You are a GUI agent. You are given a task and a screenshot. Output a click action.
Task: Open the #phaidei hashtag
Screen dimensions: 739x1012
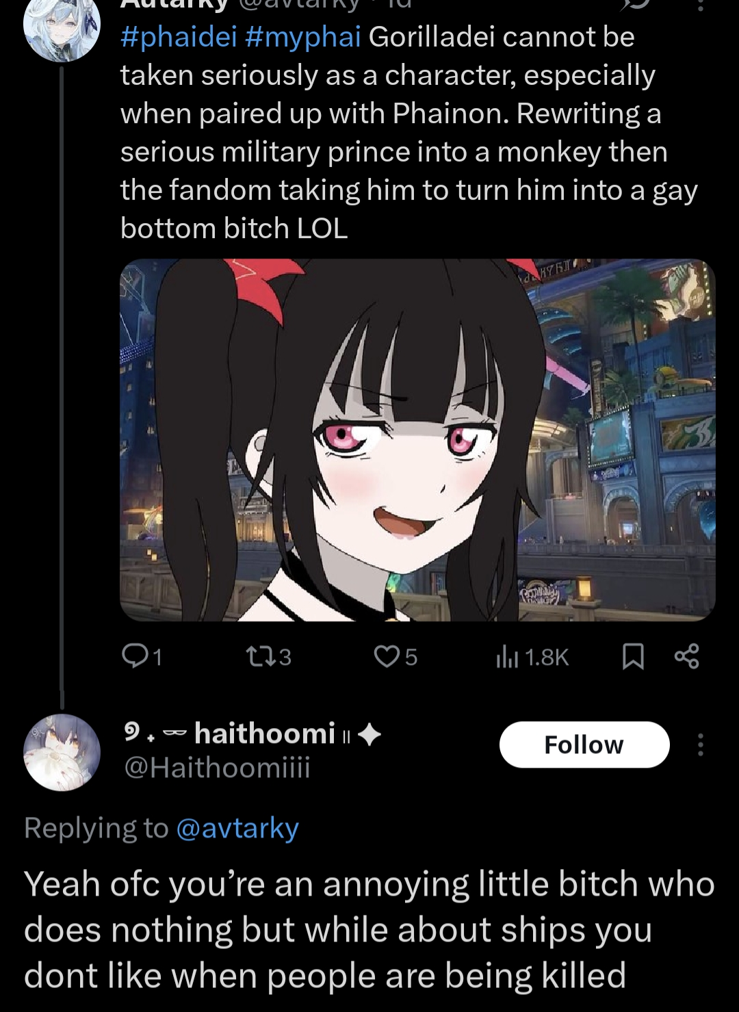[x=179, y=37]
